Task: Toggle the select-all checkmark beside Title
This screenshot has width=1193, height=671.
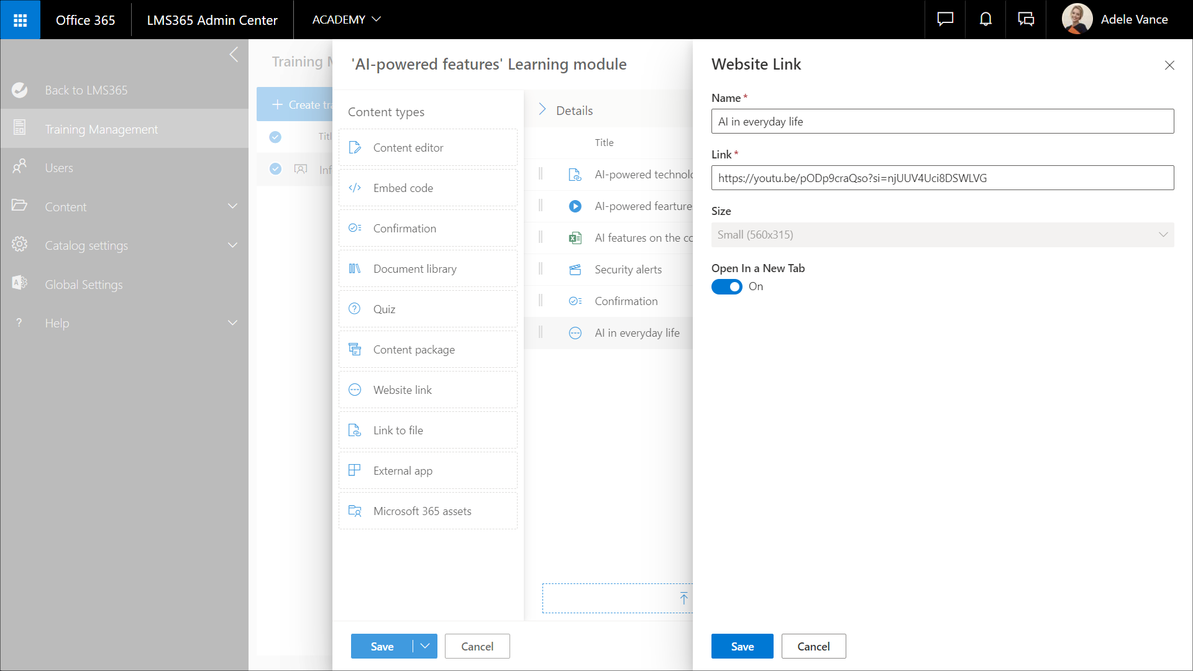Action: [x=275, y=137]
